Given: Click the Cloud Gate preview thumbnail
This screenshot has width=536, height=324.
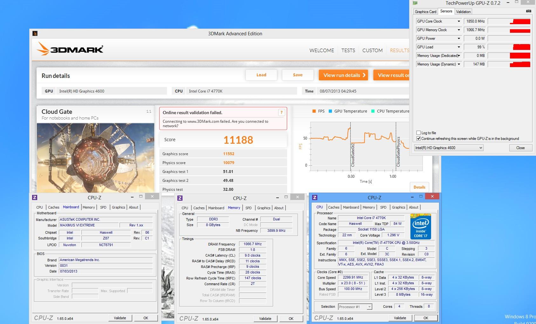Looking at the screenshot, I should [x=95, y=158].
